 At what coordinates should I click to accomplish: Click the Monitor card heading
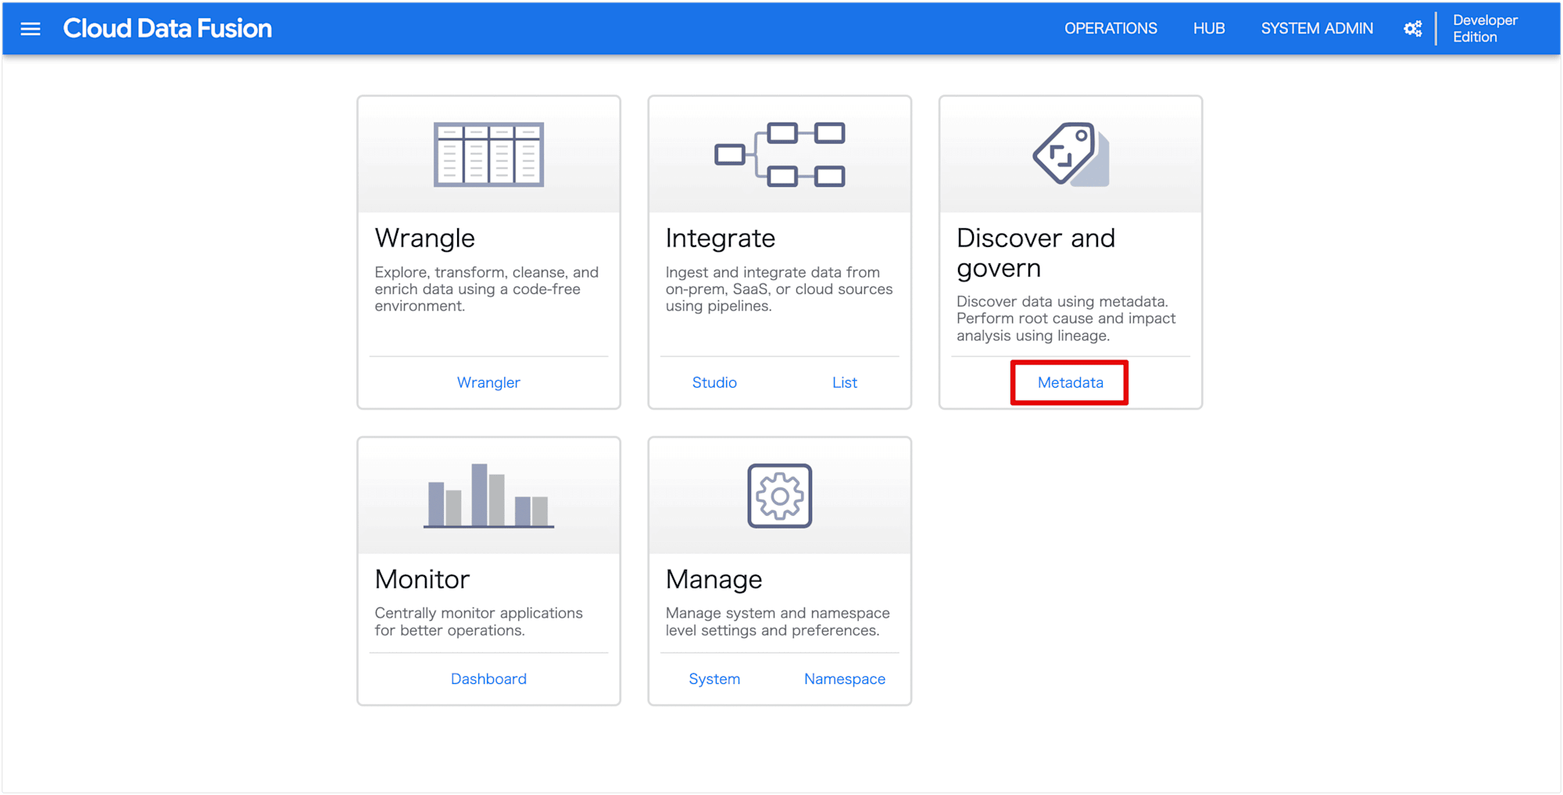(422, 579)
